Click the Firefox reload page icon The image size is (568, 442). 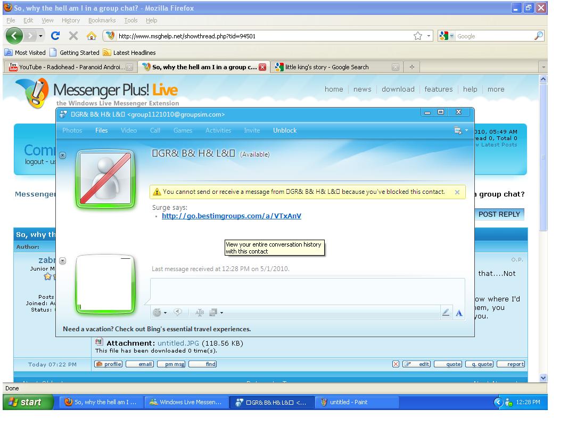(55, 36)
